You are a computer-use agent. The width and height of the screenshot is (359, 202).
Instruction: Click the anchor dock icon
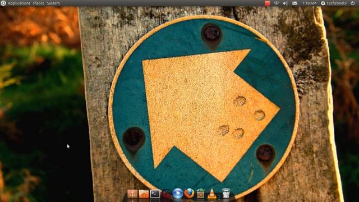coord(132,194)
